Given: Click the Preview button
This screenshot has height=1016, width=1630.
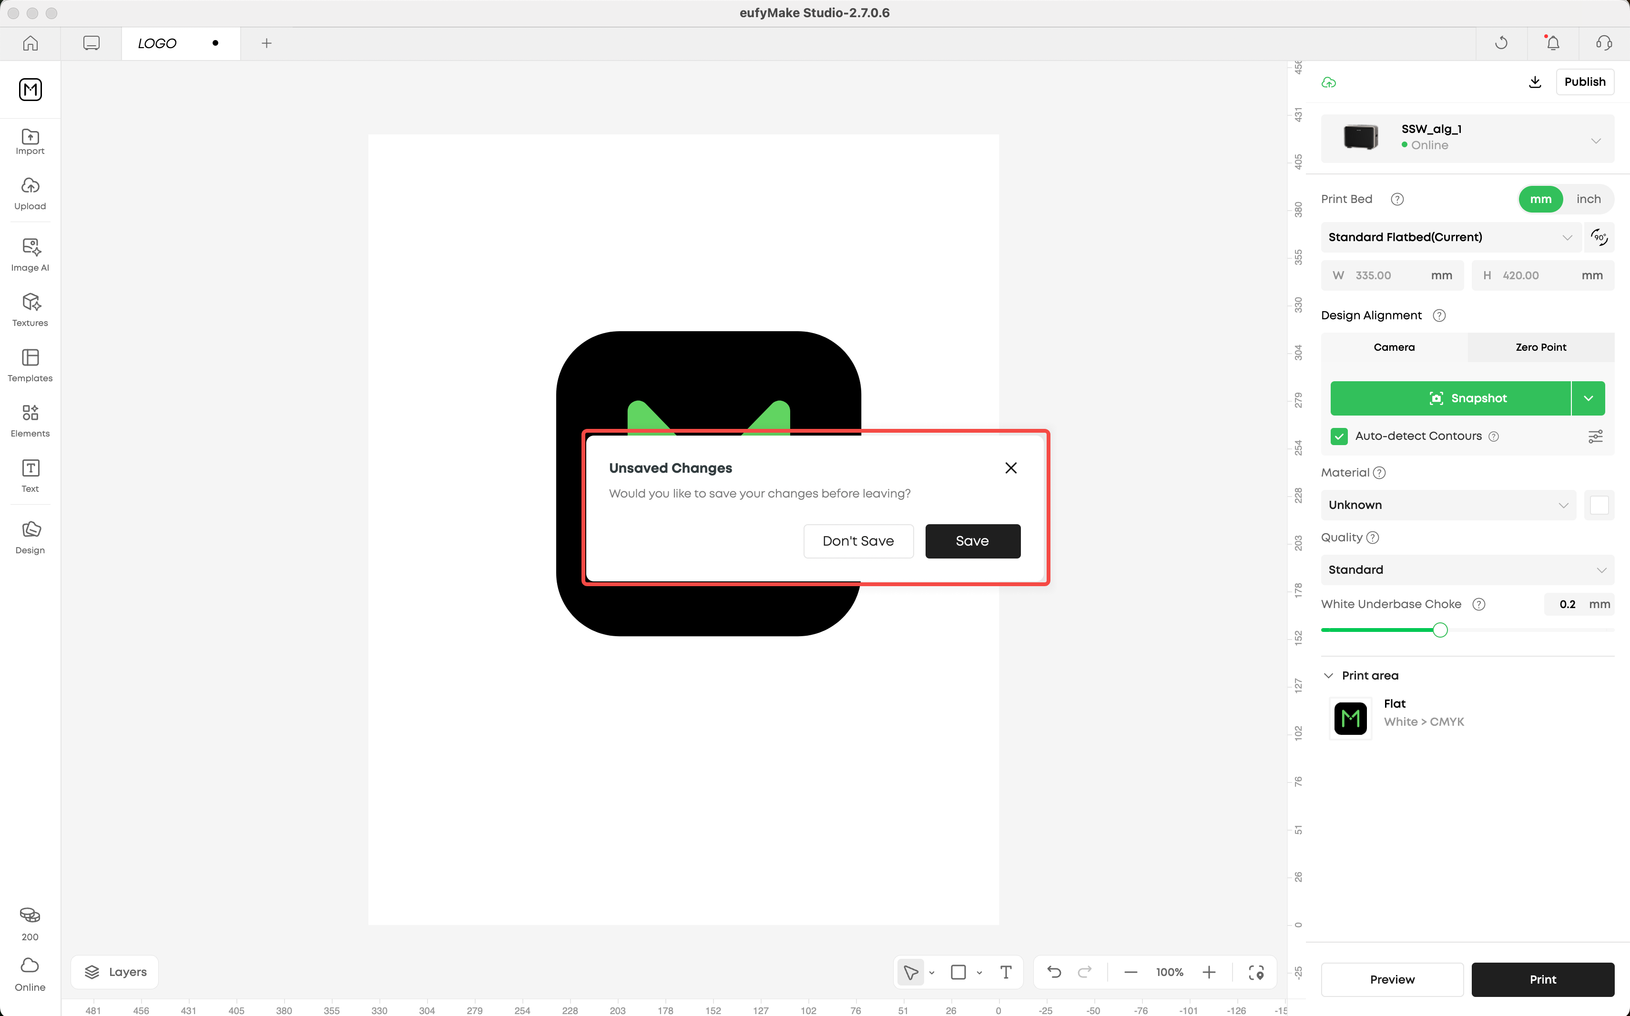Looking at the screenshot, I should [1392, 980].
